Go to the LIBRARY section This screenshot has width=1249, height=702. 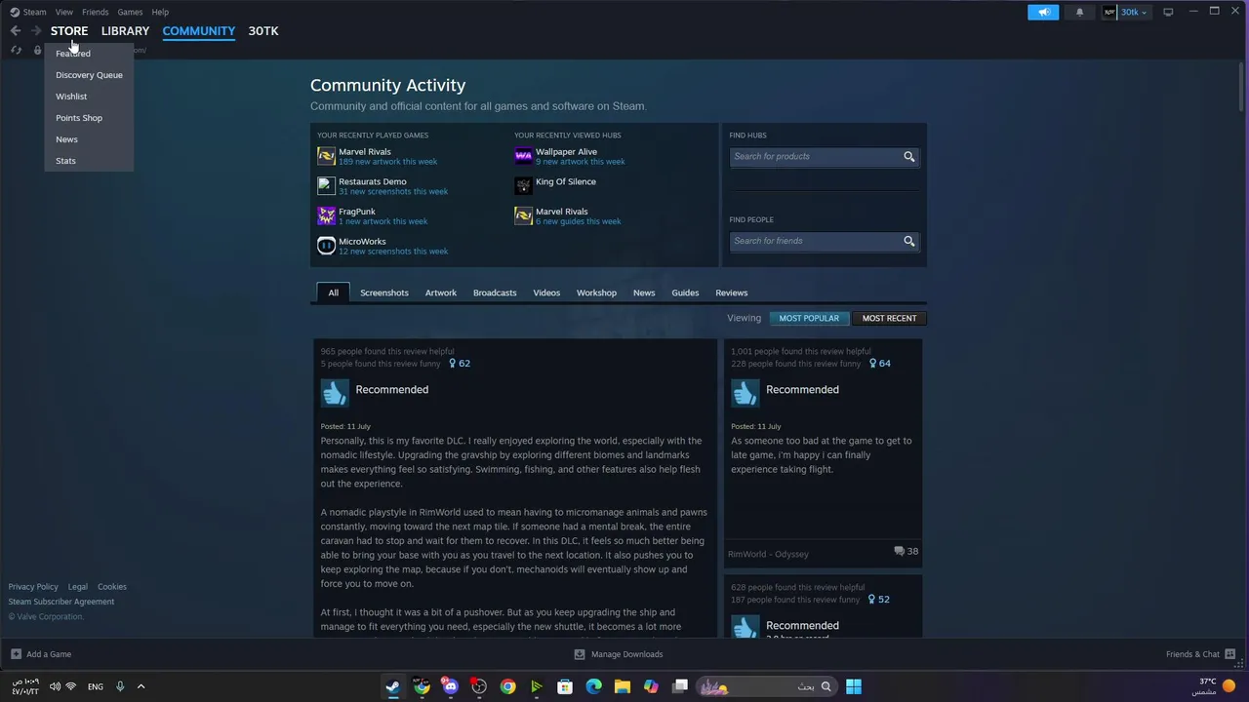click(125, 31)
